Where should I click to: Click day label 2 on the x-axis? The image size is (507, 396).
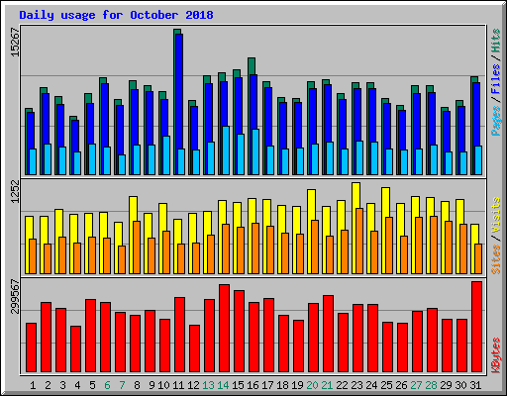(48, 385)
